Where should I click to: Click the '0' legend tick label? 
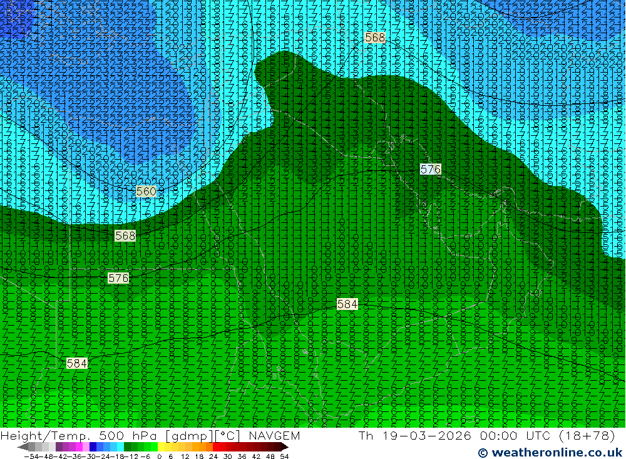click(159, 456)
